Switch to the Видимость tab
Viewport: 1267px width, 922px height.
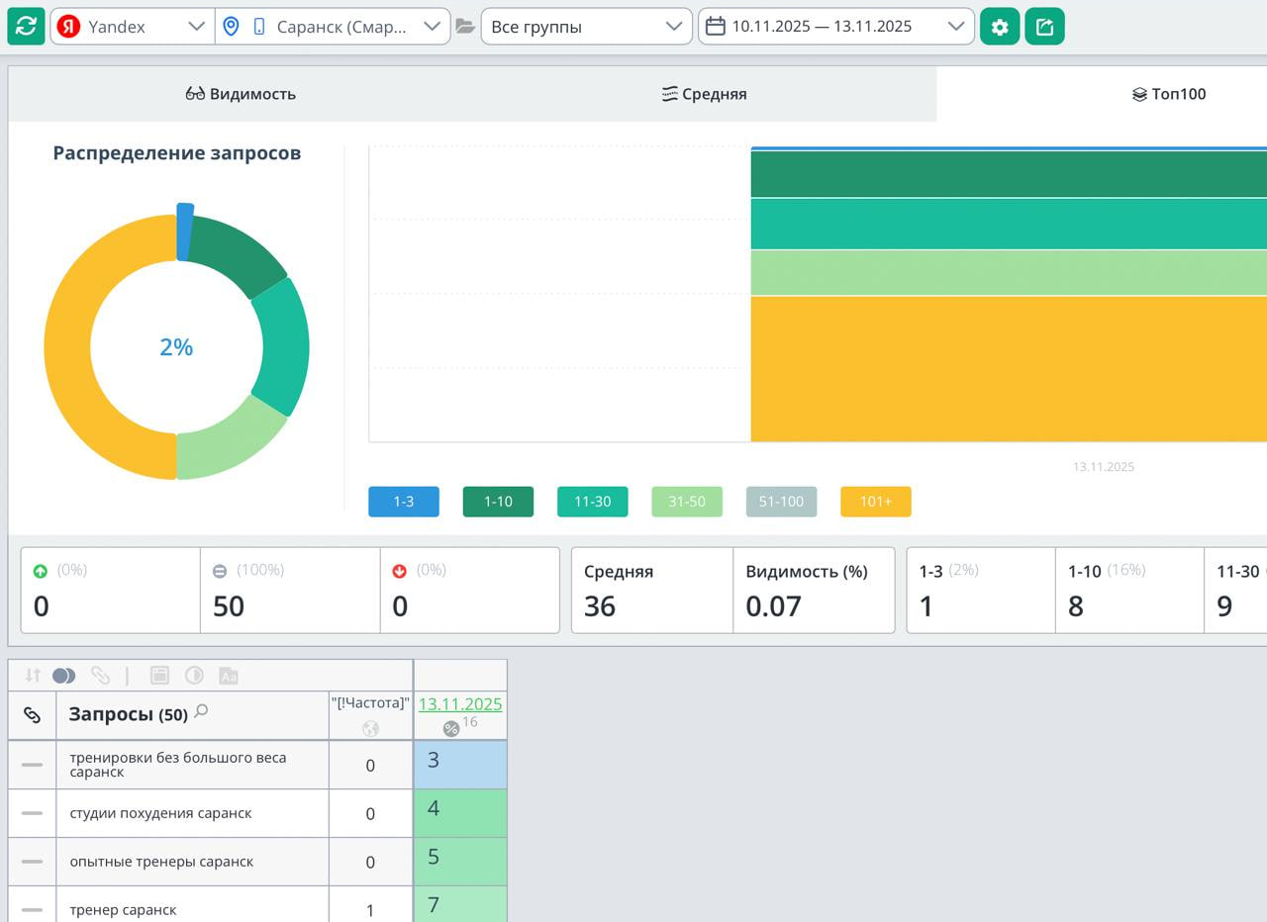pos(241,94)
